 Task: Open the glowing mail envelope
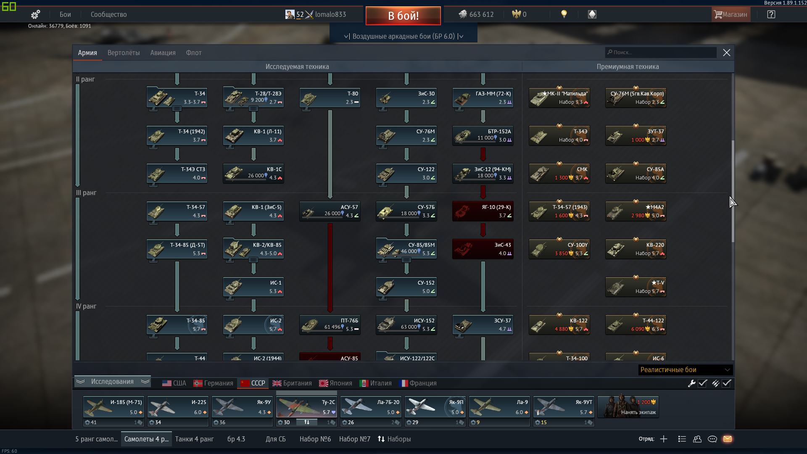(728, 439)
